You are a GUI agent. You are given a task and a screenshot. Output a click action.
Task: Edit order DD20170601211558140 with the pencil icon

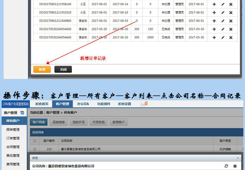pyautogui.click(x=223, y=4)
